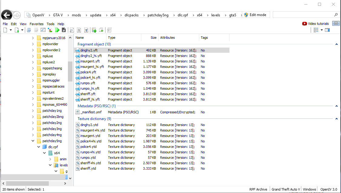Click the add file icon with green arrow
This screenshot has height=193, width=341.
pyautogui.click(x=17, y=30)
